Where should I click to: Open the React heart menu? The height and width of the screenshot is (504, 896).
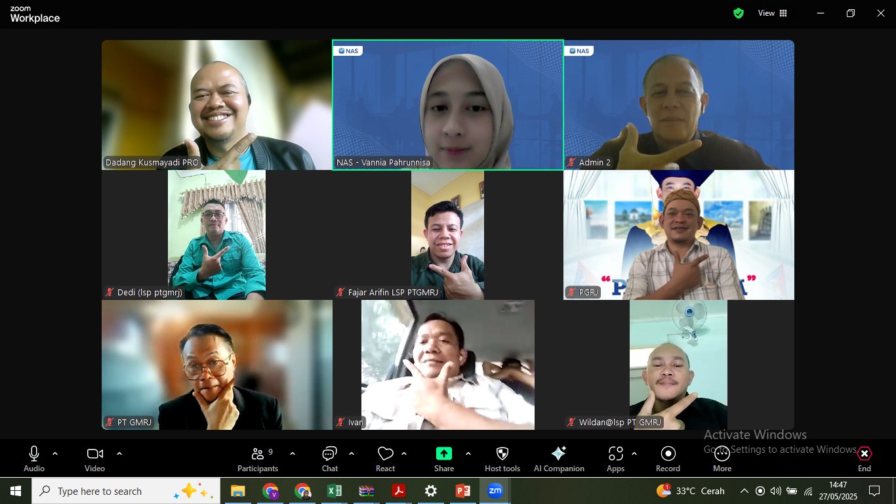tap(386, 458)
